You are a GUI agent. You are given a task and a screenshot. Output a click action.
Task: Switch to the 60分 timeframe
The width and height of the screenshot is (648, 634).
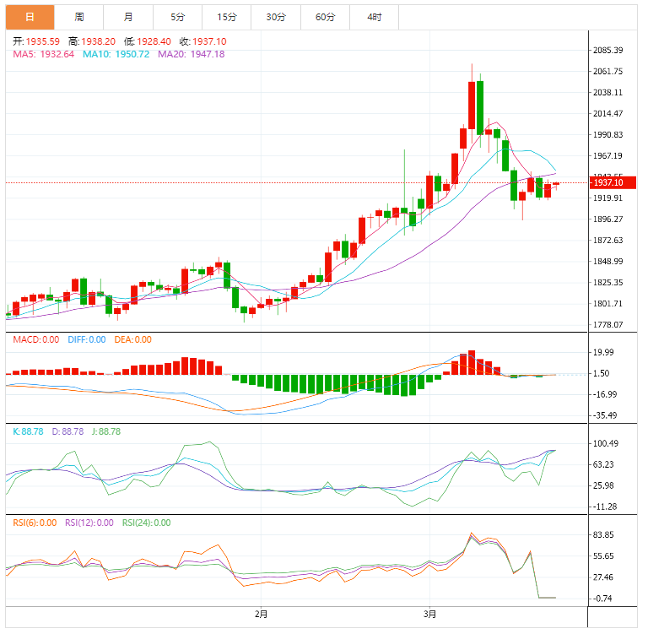[x=324, y=17]
